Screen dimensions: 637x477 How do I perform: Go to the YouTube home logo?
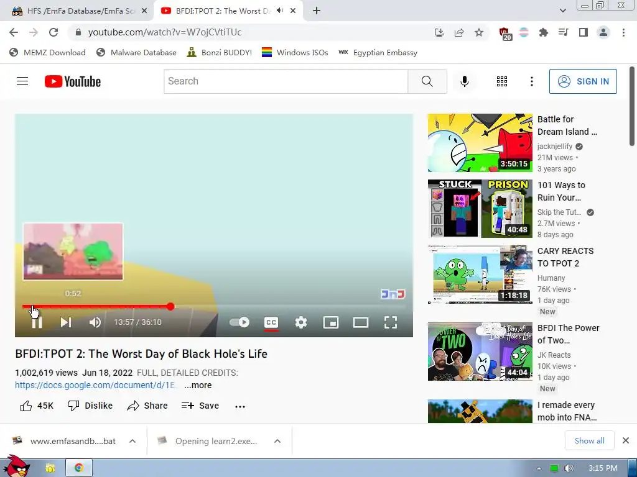[73, 81]
